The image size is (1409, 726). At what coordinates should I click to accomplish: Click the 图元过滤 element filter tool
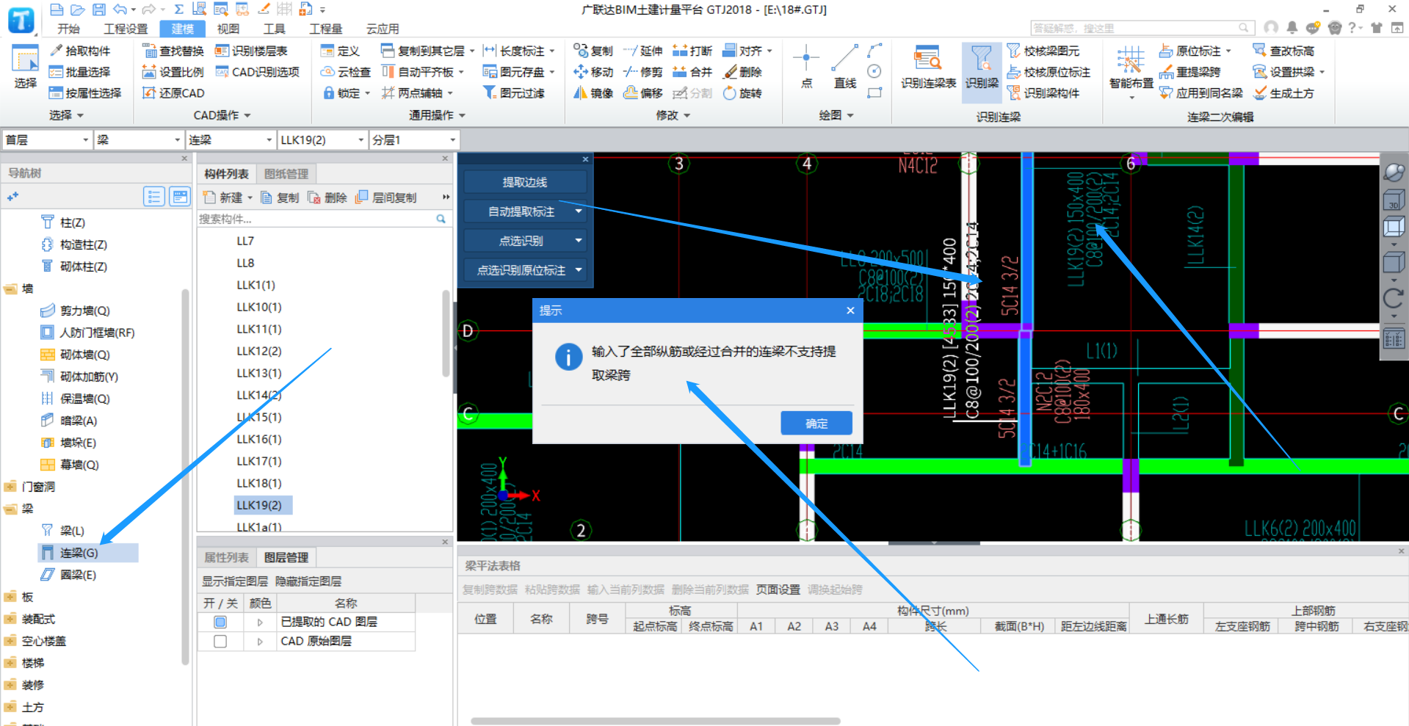(x=514, y=93)
